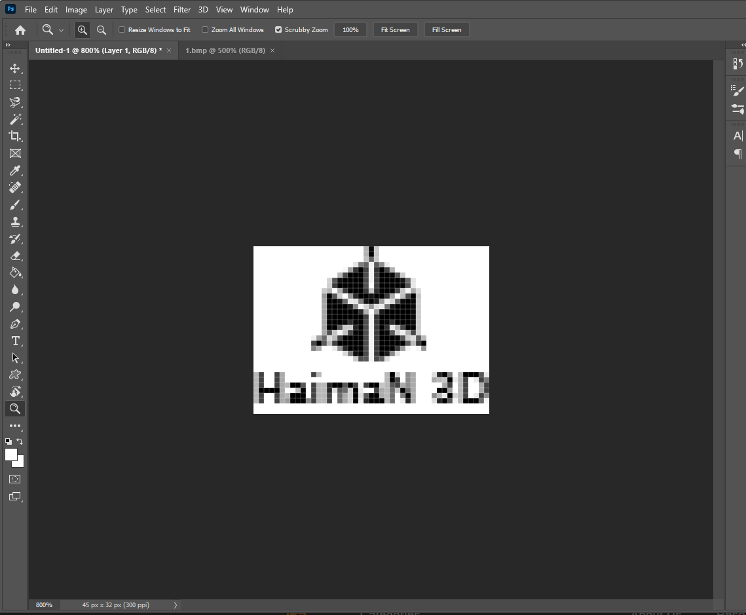Open the Window menu
This screenshot has height=615, width=746.
point(255,10)
